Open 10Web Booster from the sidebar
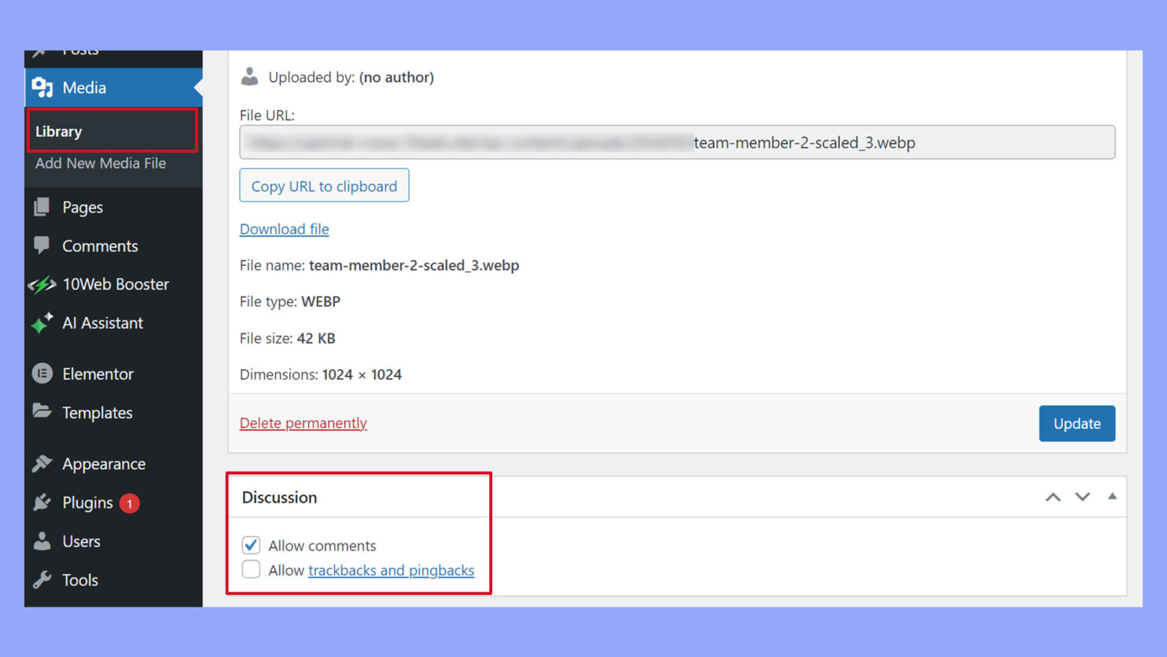Viewport: 1167px width, 657px height. click(43, 284)
